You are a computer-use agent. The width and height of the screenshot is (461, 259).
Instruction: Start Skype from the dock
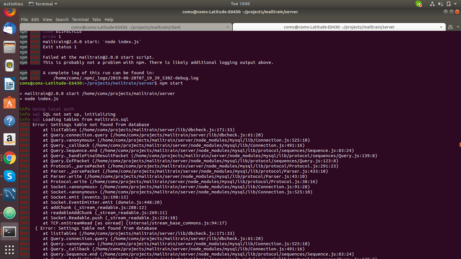(x=10, y=176)
